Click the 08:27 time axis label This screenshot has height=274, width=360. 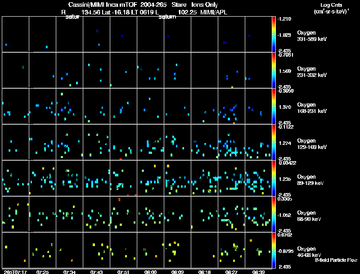click(x=231, y=272)
